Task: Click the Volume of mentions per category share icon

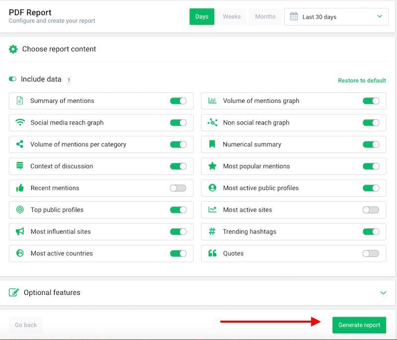Action: pos(20,144)
